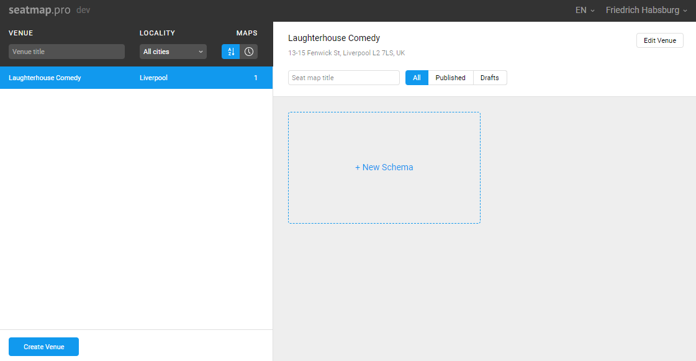Click the map count 1 in venue row
The height and width of the screenshot is (361, 696).
pos(255,78)
